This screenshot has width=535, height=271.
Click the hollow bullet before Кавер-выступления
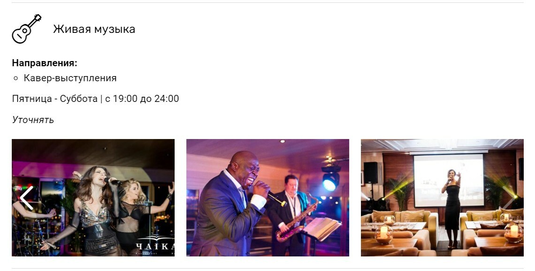[15, 78]
